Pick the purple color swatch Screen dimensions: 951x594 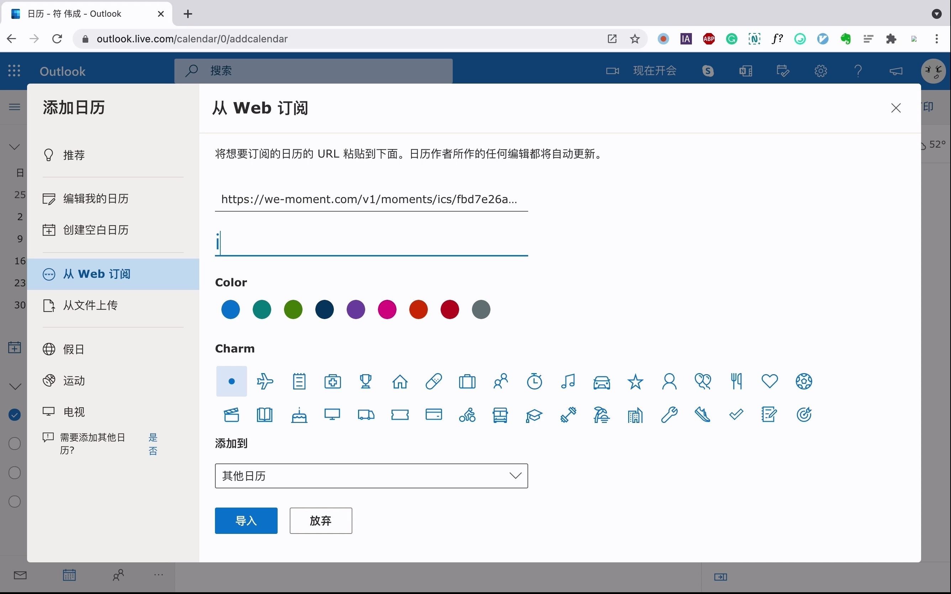tap(356, 309)
